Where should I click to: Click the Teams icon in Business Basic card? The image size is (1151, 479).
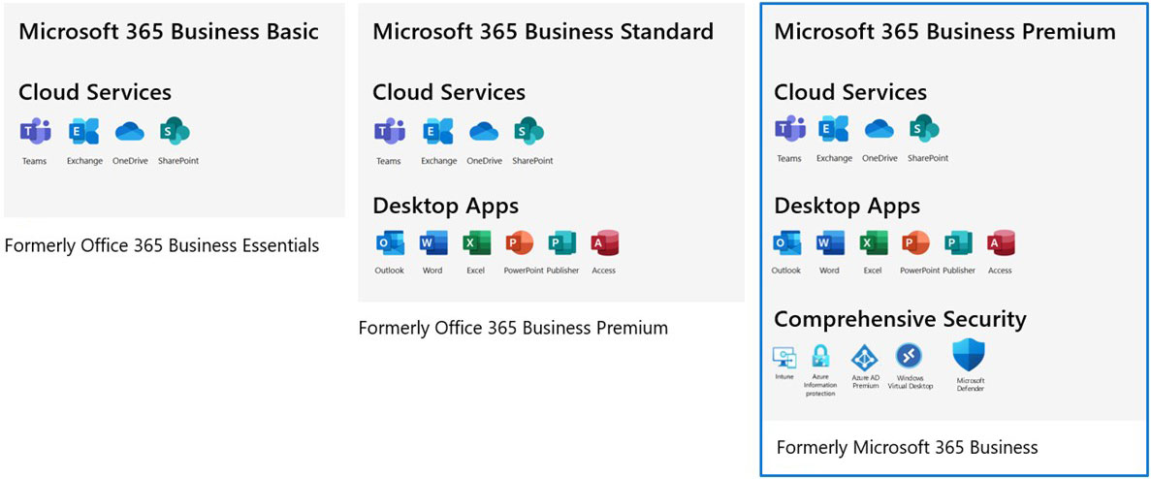[35, 132]
